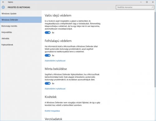Image resolution: width=156 pixels, height=121 pixels.
Task: Toggle Felhőalapú védelem switch
Action: point(48,56)
